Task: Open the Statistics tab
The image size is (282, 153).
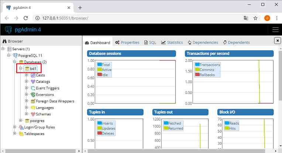Action: pyautogui.click(x=172, y=42)
